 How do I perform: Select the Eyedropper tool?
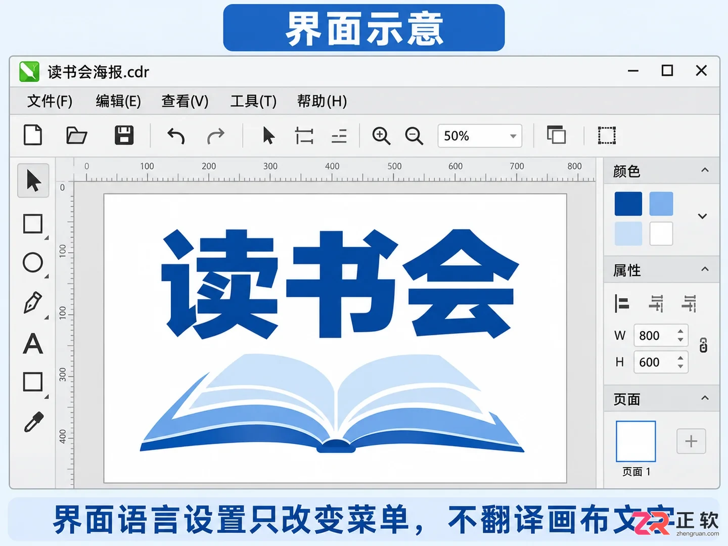pos(33,422)
